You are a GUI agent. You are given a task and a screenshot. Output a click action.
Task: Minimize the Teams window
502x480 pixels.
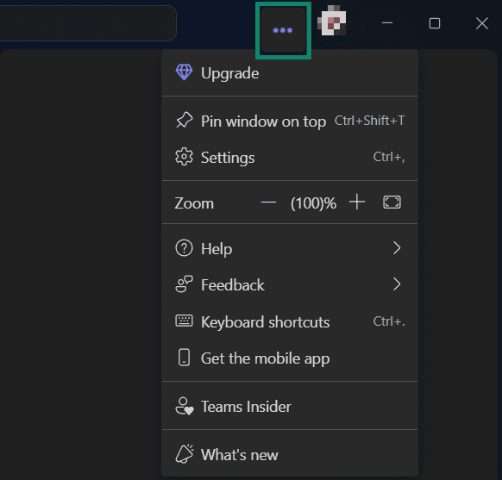(x=387, y=23)
